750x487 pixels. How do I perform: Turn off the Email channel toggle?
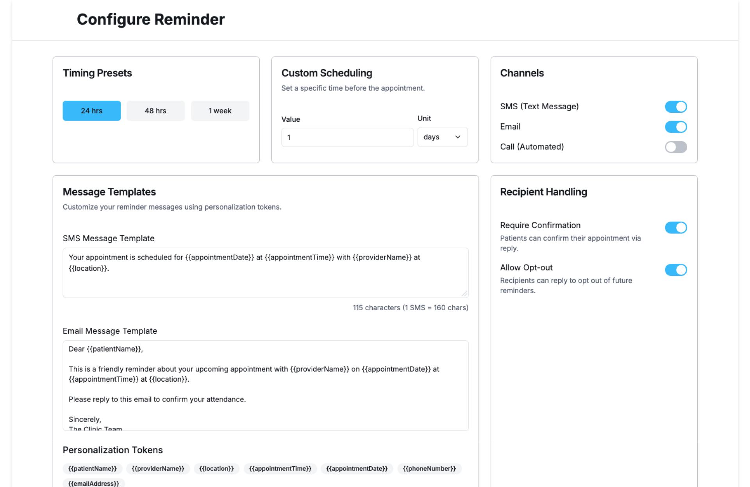(675, 127)
